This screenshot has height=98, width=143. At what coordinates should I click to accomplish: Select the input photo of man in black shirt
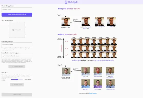[66, 22]
